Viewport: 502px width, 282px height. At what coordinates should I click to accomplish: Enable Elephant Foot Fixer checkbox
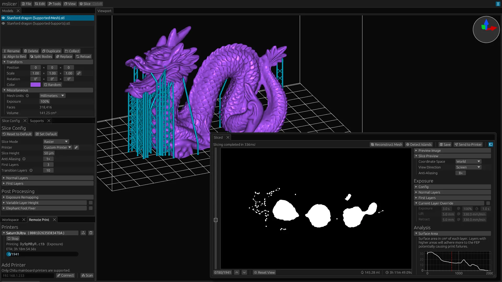[x=91, y=208]
